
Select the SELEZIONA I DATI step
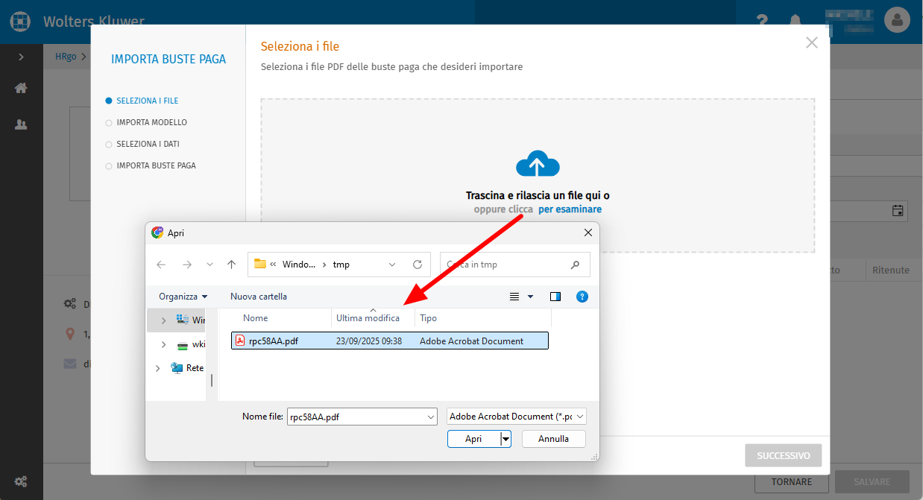click(143, 144)
